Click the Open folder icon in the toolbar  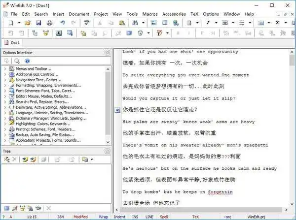(x=28, y=23)
